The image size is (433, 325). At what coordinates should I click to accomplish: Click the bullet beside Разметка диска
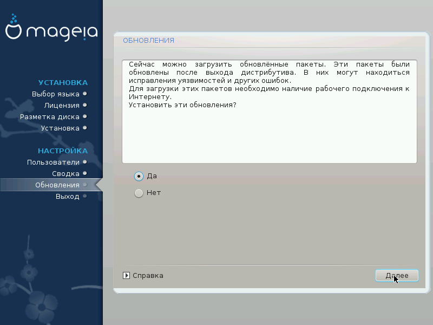click(x=85, y=116)
